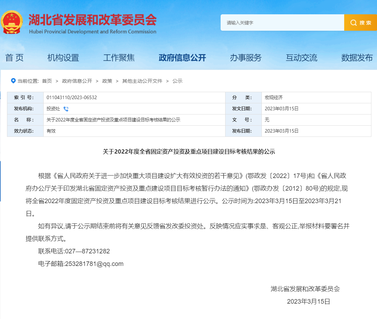Click 首页 in the breadcrumb
Screen dimensions: 377x319
click(47, 81)
